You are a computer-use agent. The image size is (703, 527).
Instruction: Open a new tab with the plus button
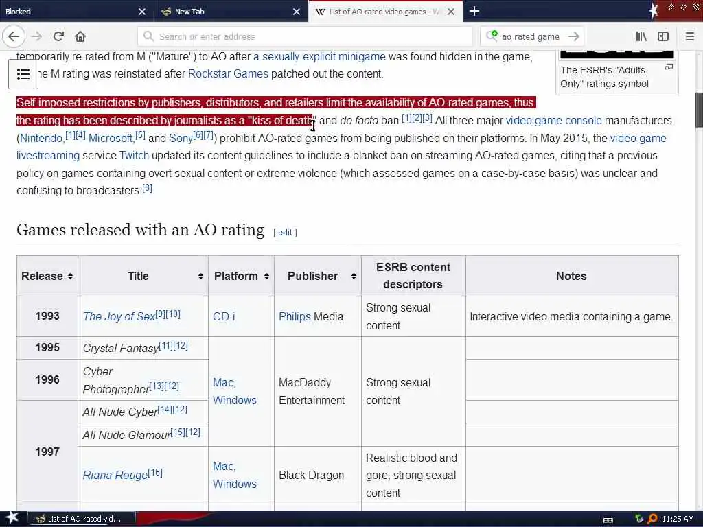pyautogui.click(x=474, y=11)
